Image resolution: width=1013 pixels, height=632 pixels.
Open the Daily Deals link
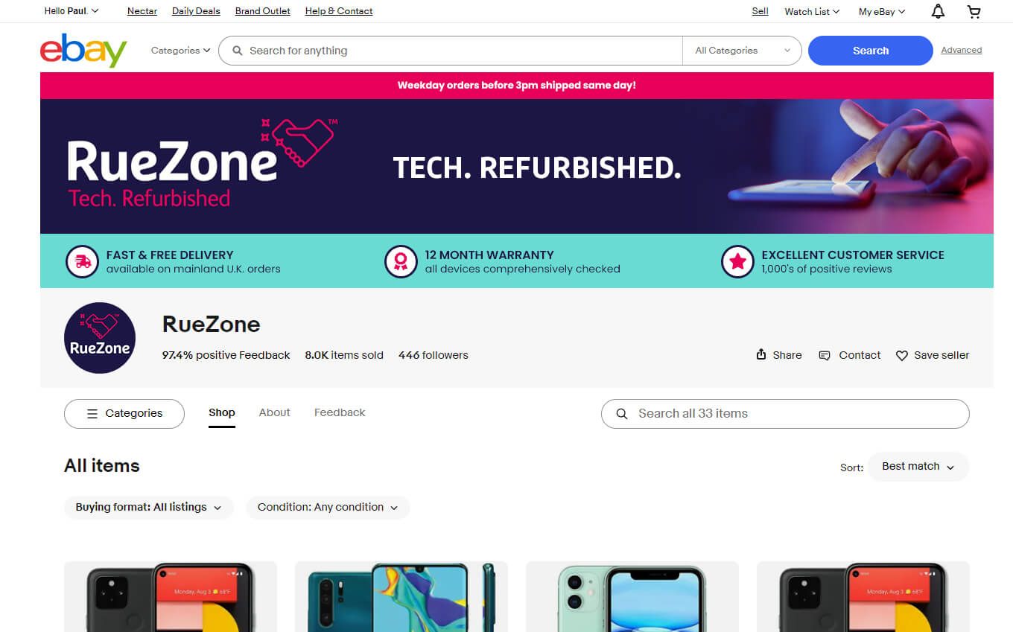click(x=196, y=11)
